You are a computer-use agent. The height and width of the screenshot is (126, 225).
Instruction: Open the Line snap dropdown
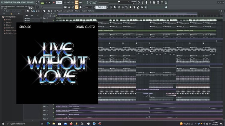(x=88, y=7)
